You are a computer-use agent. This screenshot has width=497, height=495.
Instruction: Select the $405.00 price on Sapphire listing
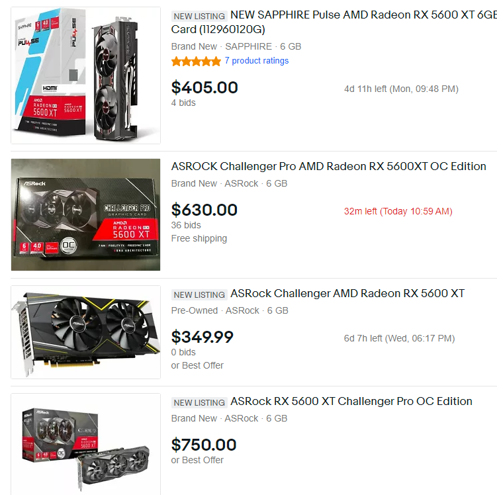point(204,87)
